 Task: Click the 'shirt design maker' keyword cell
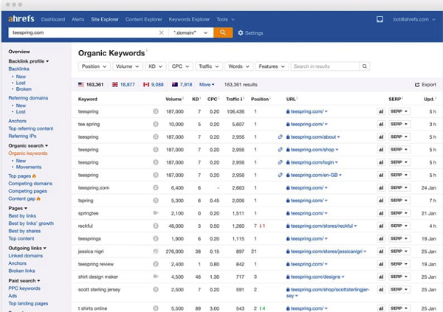pyautogui.click(x=98, y=277)
